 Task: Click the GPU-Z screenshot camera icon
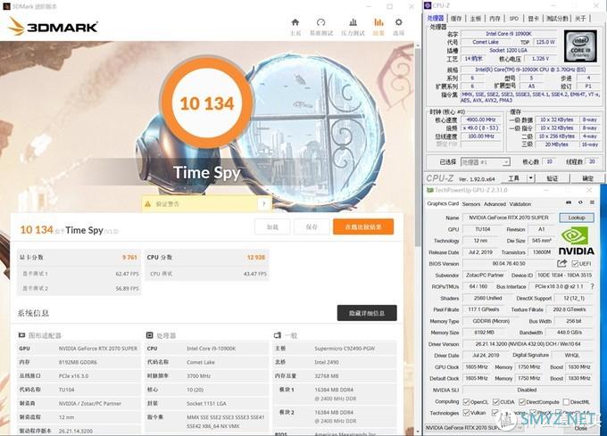569,202
